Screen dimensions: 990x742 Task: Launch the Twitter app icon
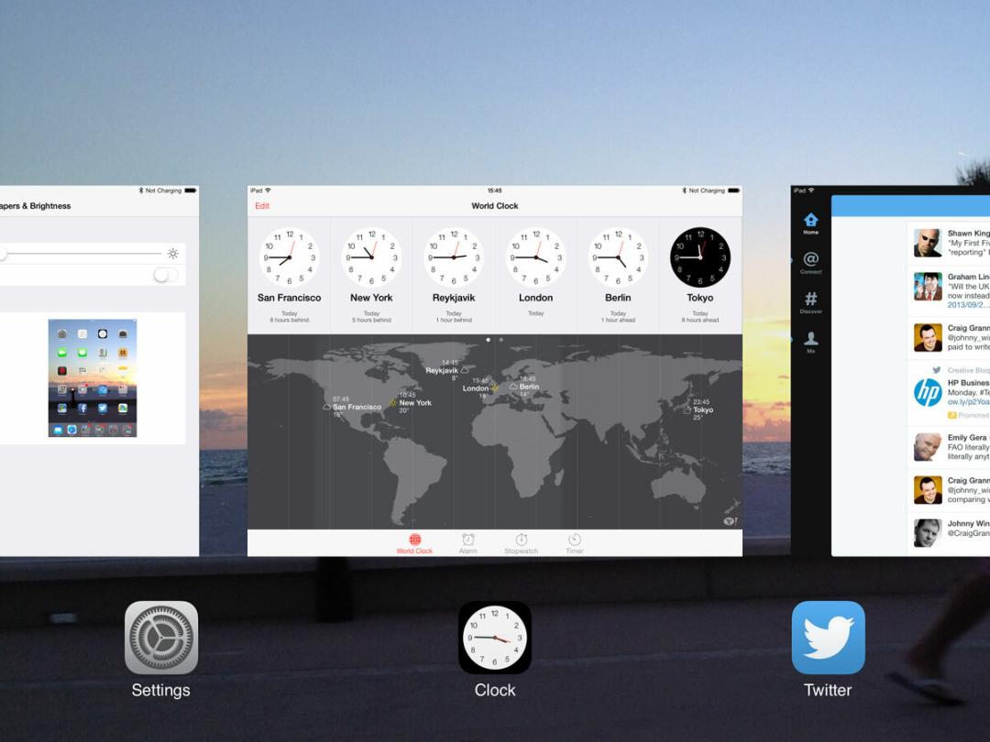(828, 638)
